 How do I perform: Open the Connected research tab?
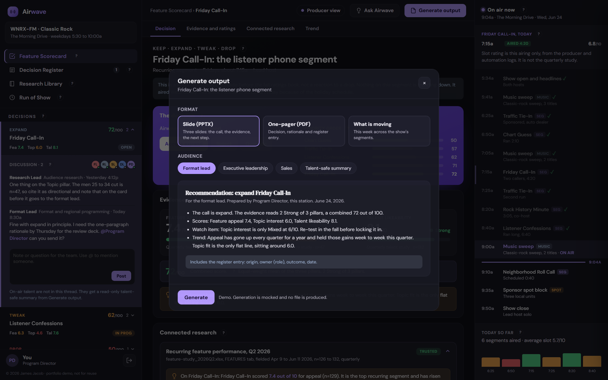point(270,28)
